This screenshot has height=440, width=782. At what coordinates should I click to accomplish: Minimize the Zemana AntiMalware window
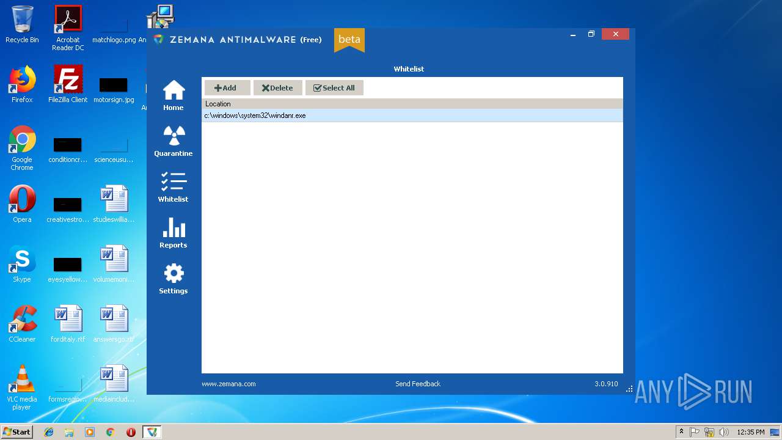pos(573,35)
